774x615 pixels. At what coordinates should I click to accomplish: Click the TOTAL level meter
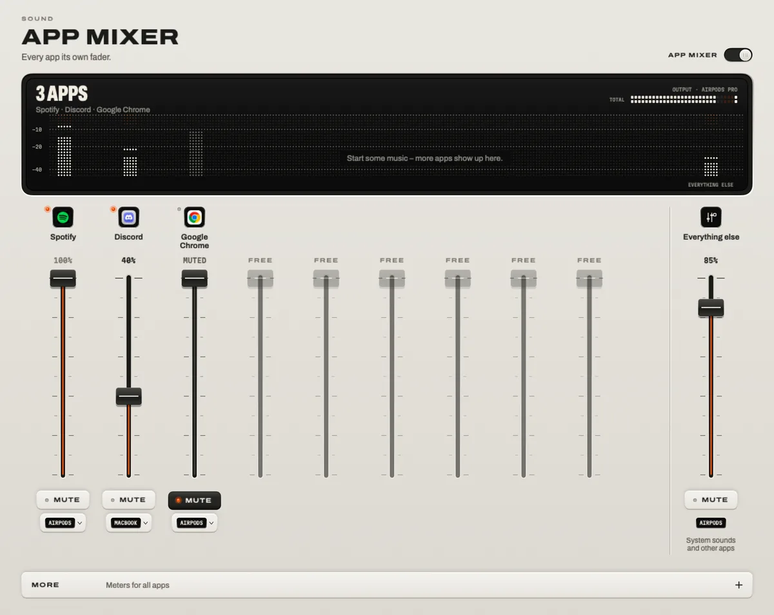click(684, 99)
